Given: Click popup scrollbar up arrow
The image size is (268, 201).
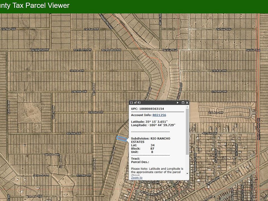Looking at the screenshot, I should 187,107.
